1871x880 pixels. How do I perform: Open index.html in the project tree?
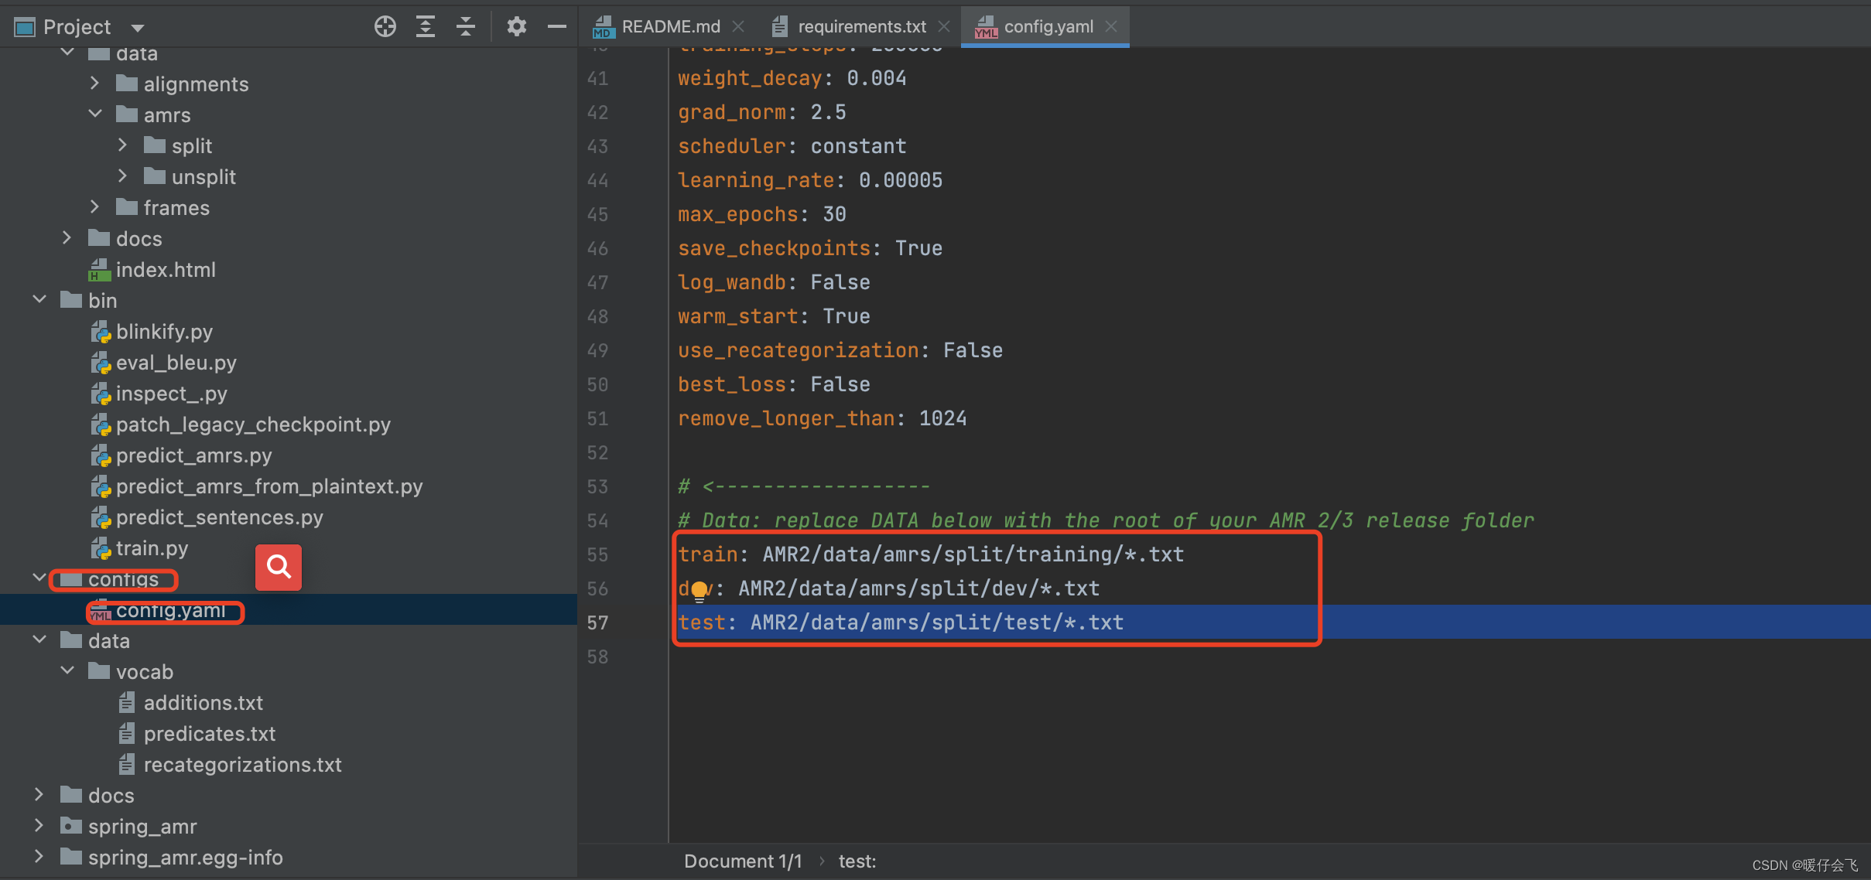click(x=165, y=270)
